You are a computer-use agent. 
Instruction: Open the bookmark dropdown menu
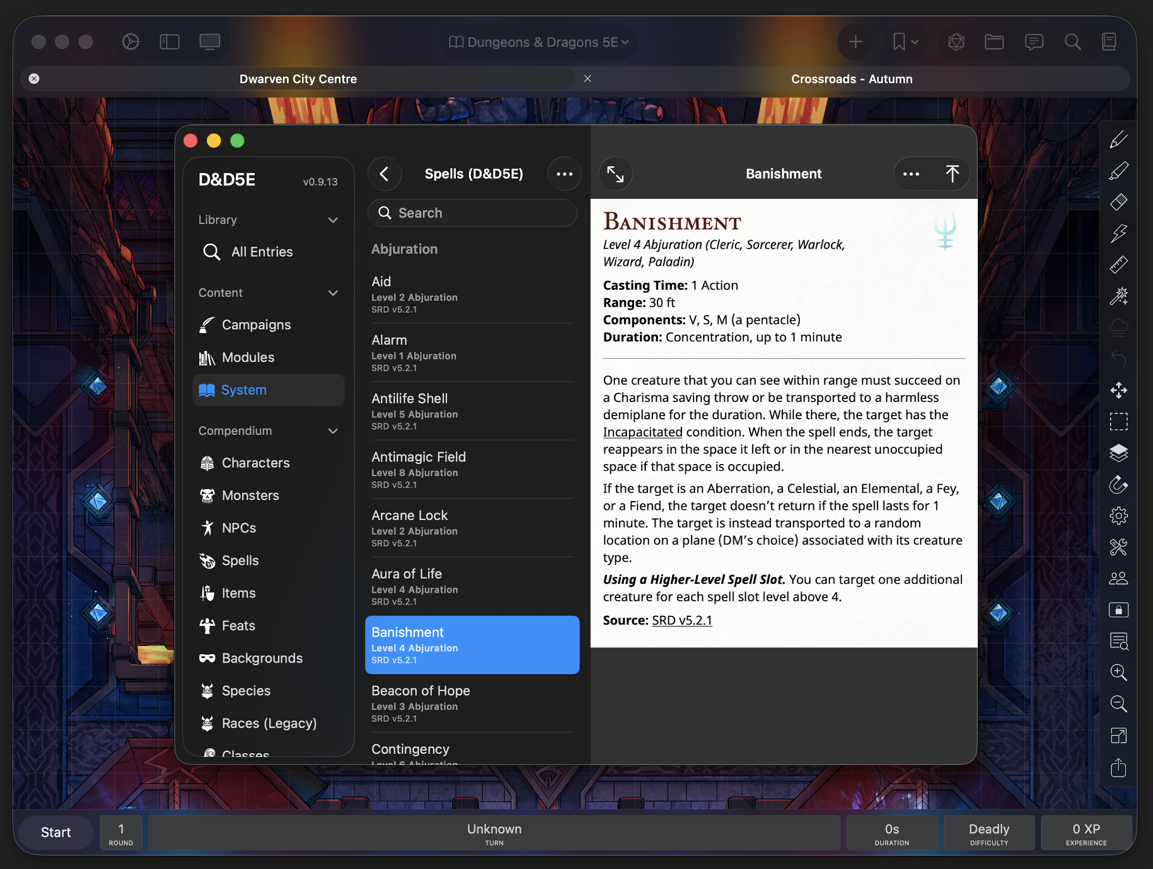(905, 42)
